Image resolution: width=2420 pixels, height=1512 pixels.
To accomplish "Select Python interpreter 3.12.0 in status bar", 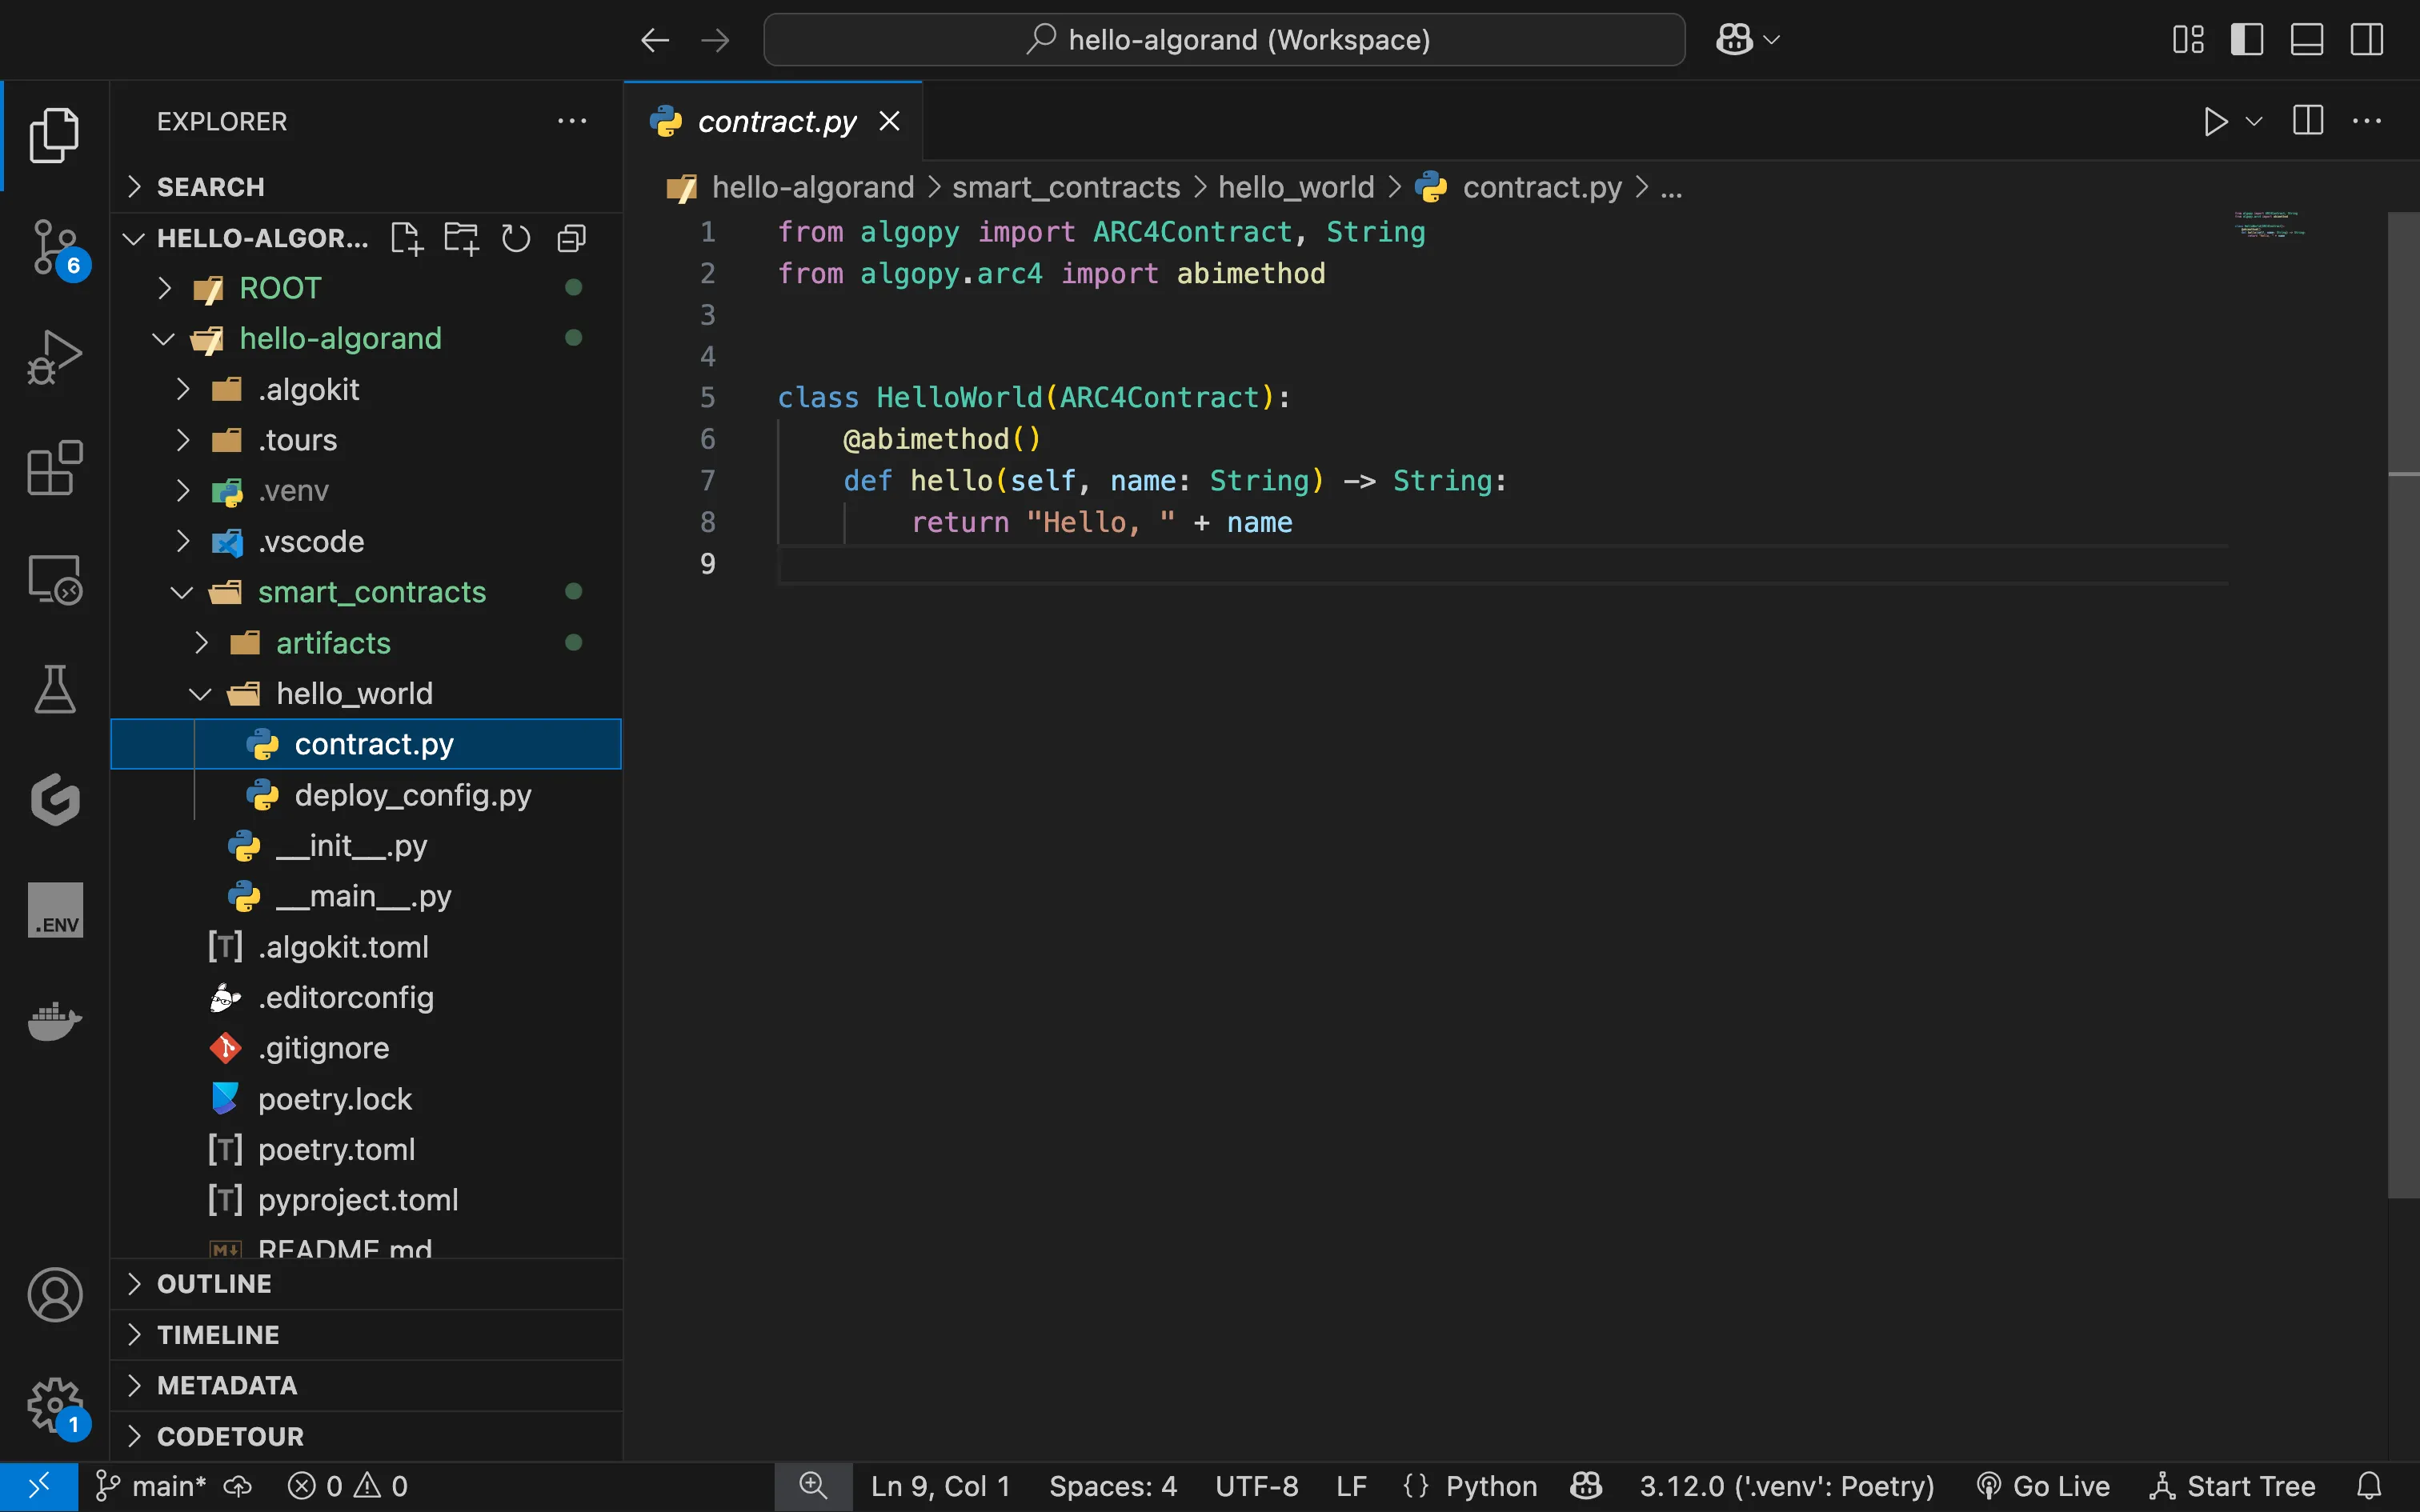I will click(x=1786, y=1486).
